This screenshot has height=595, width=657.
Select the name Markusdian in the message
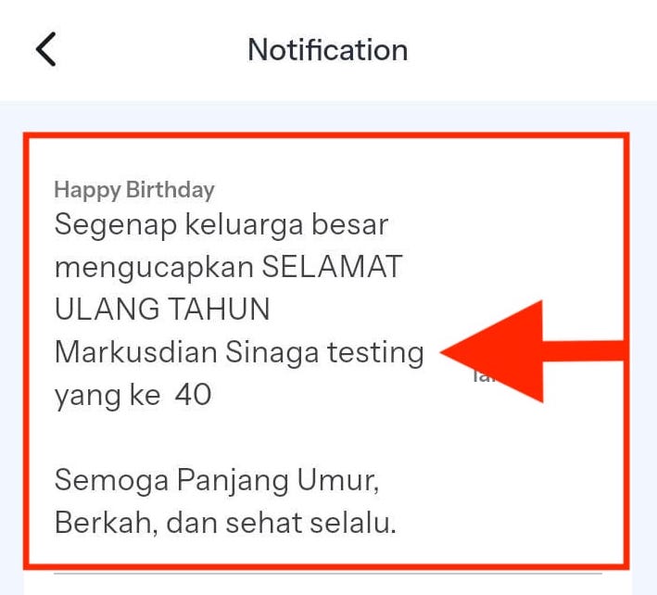click(x=136, y=351)
